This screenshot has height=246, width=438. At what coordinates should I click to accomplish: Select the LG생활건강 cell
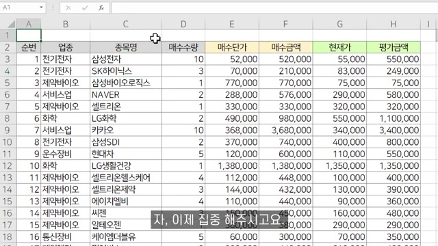pos(126,165)
